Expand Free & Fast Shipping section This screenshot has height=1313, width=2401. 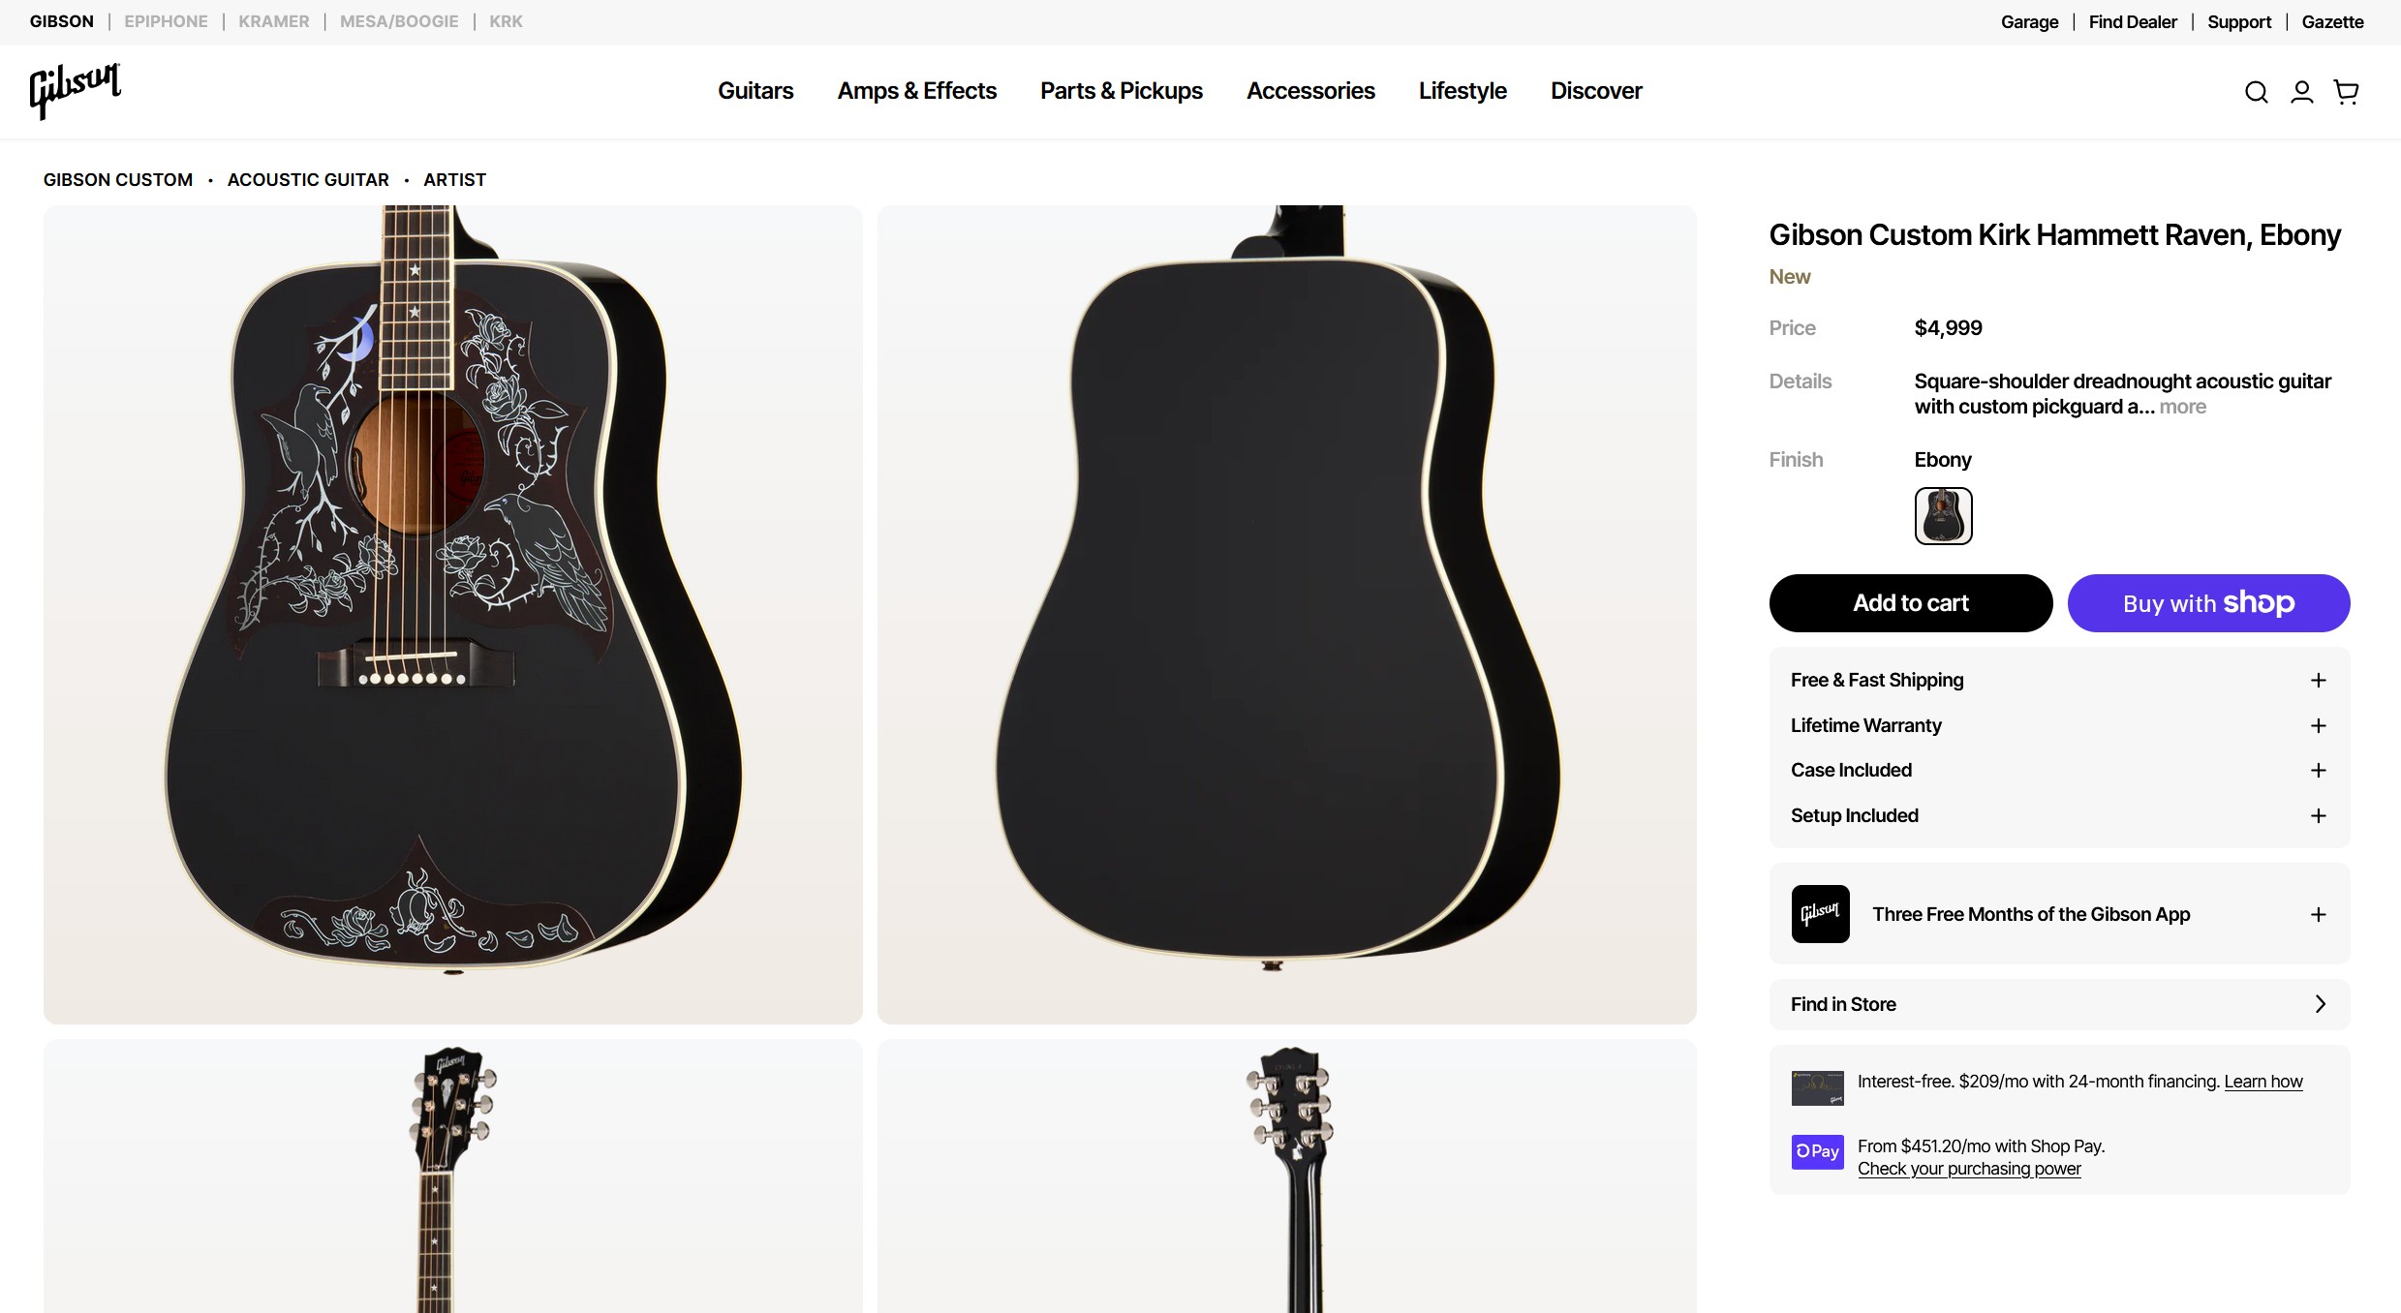coord(2318,681)
